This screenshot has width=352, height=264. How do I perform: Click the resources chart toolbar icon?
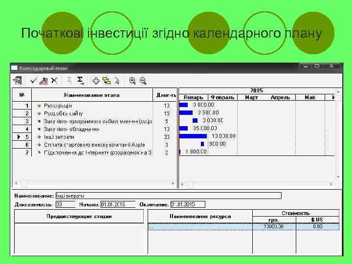pos(44,81)
